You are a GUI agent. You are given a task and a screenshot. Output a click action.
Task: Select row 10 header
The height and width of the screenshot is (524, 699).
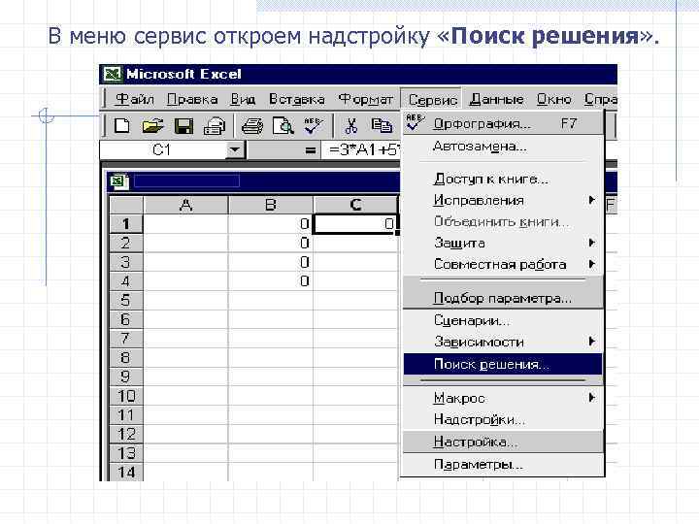(126, 396)
